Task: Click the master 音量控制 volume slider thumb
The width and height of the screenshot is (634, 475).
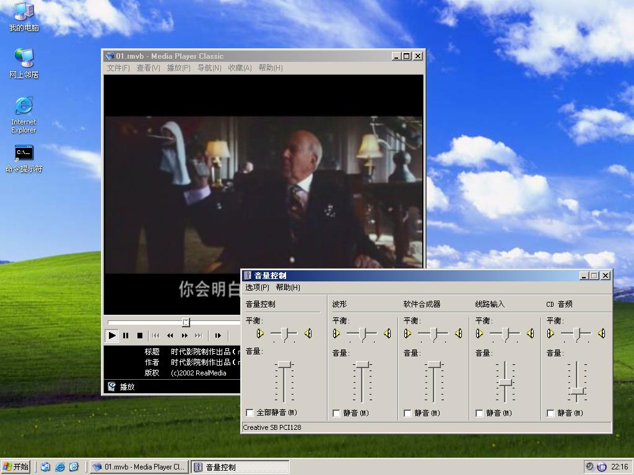Action: (284, 364)
